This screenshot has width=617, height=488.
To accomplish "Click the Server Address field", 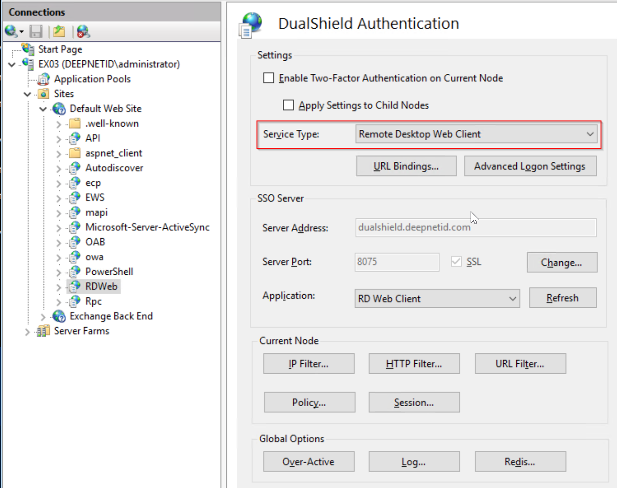I will [x=475, y=228].
